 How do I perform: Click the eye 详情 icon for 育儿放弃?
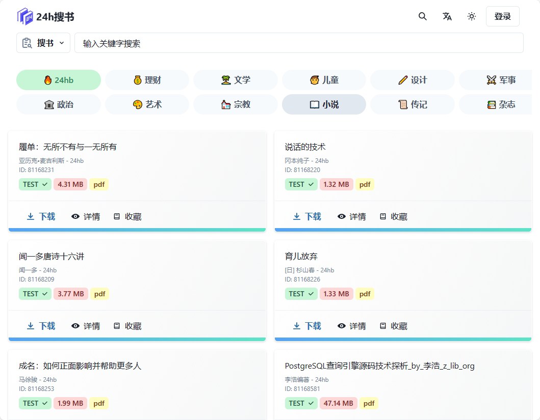coord(341,326)
